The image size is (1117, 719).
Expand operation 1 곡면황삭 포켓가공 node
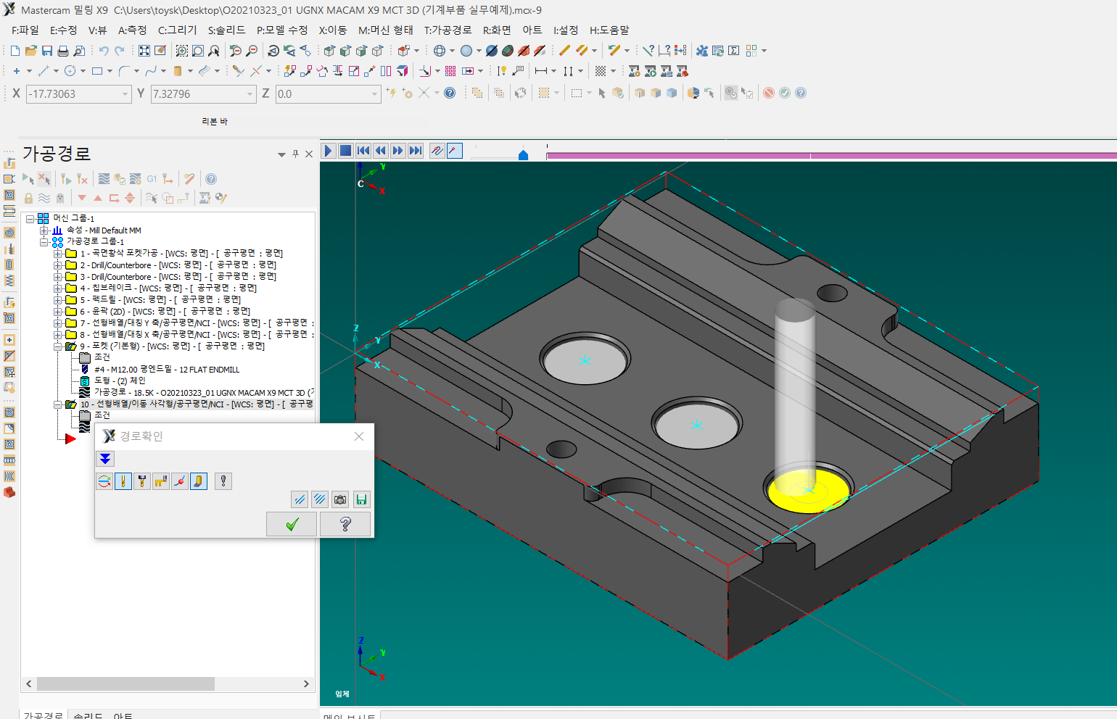tap(57, 254)
